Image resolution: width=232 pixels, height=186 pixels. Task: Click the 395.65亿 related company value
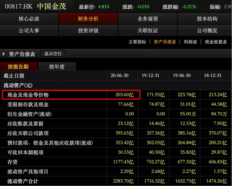point(124,133)
